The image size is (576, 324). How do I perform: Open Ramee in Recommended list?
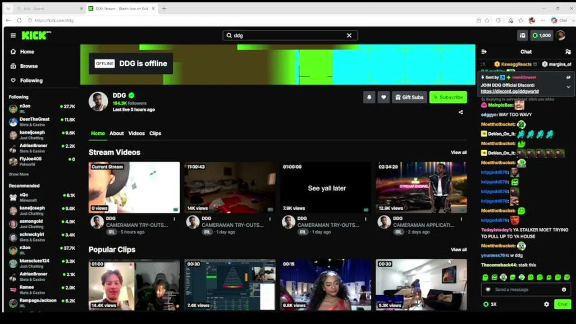[x=42, y=289]
